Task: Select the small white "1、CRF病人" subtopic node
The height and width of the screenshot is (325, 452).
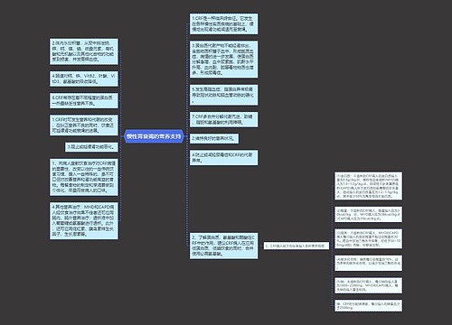Action: pos(297,246)
